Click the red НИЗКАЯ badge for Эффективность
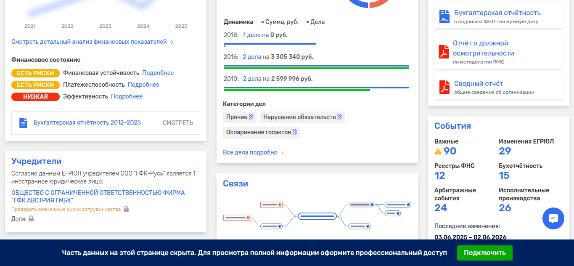This screenshot has width=574, height=266. coord(35,97)
